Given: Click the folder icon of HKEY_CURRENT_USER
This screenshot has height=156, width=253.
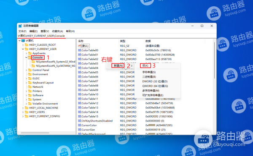Looking at the screenshot, I should pos(27,49).
